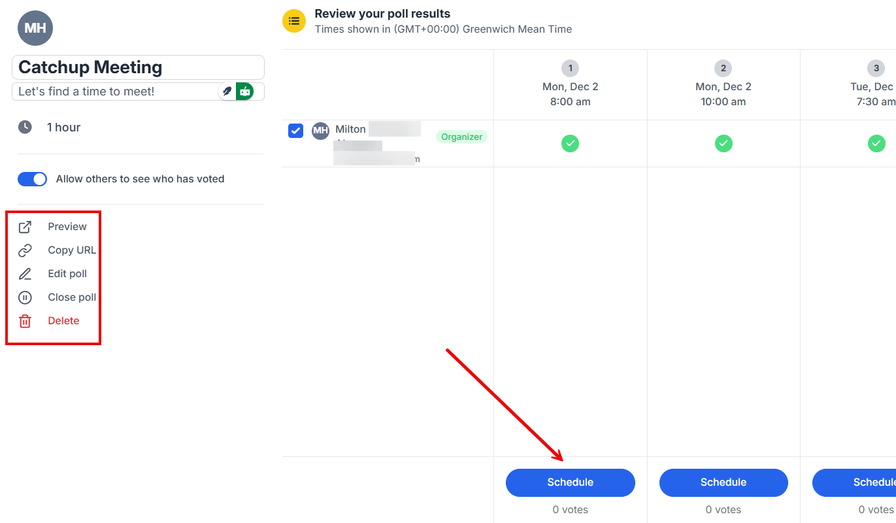Click the yellow poll results list icon
The height and width of the screenshot is (523, 896).
(294, 21)
